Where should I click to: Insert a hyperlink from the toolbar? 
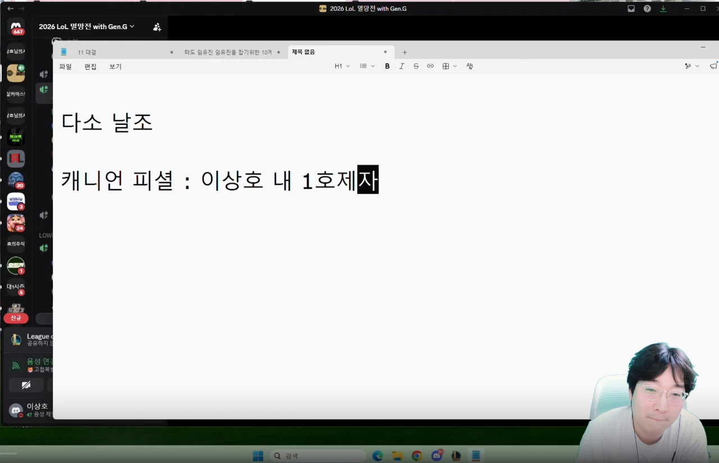tap(430, 66)
